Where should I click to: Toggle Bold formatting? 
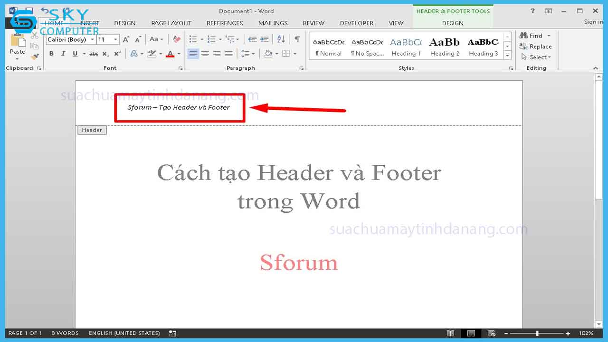point(51,54)
